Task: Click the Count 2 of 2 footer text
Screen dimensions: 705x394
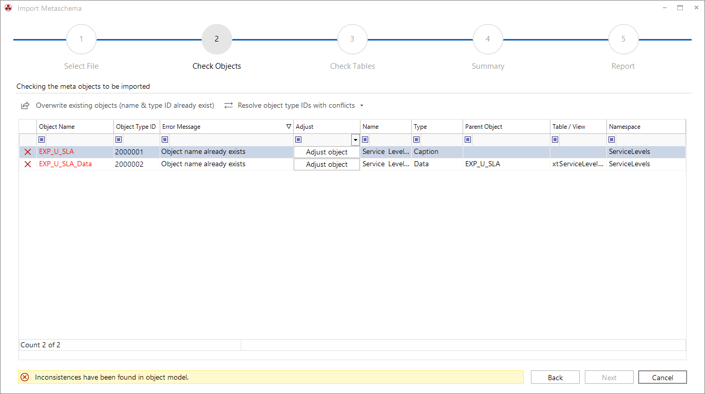Action: click(41, 345)
